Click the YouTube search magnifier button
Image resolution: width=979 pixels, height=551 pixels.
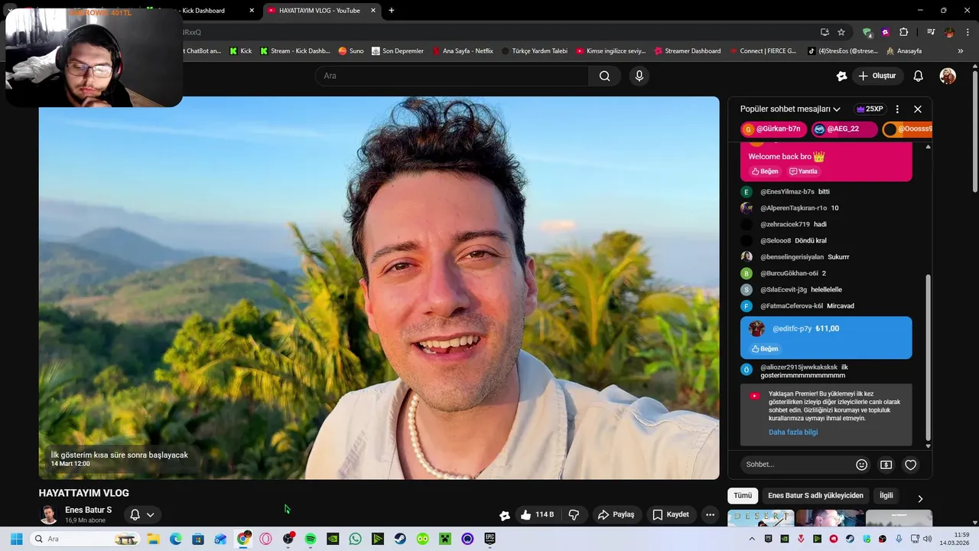[605, 76]
